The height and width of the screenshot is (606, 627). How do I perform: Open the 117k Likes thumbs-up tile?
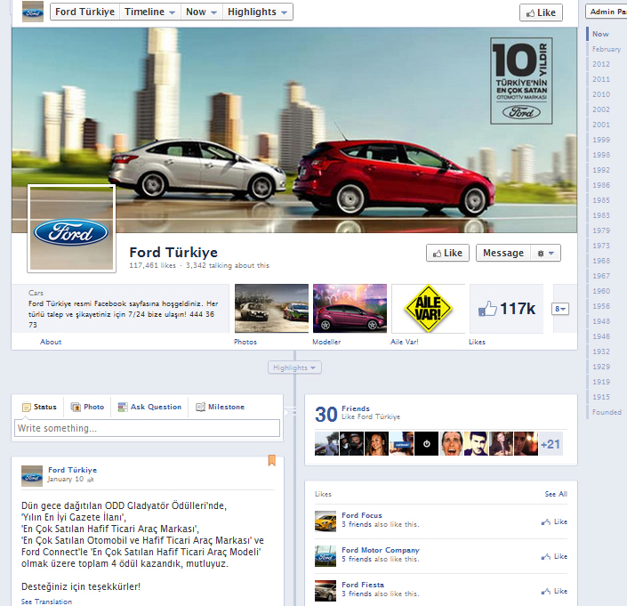tap(505, 308)
